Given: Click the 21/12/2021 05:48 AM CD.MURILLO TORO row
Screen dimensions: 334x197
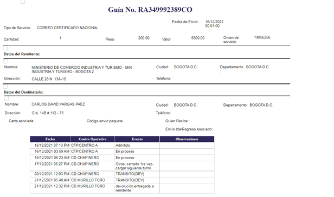Looking at the screenshot, I should click(x=122, y=180).
